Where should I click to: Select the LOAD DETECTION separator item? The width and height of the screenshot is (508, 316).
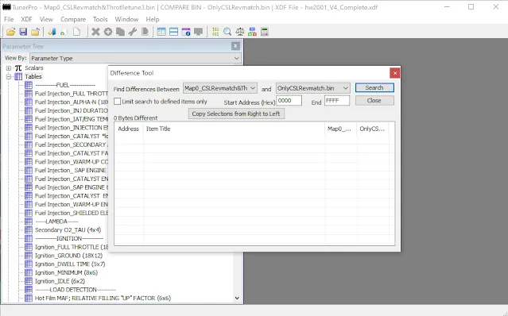(x=76, y=290)
